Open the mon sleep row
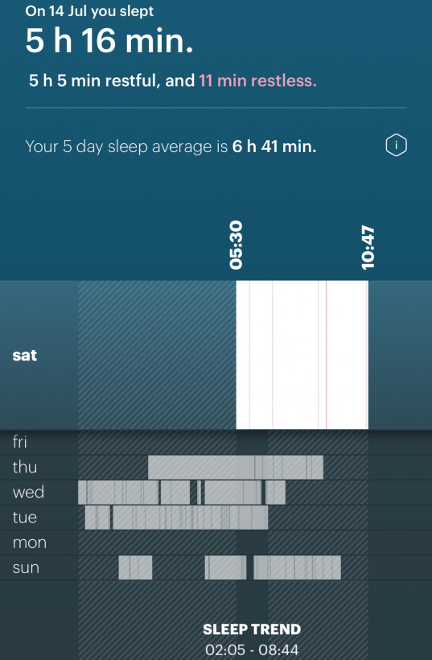The height and width of the screenshot is (660, 432). coord(216,542)
